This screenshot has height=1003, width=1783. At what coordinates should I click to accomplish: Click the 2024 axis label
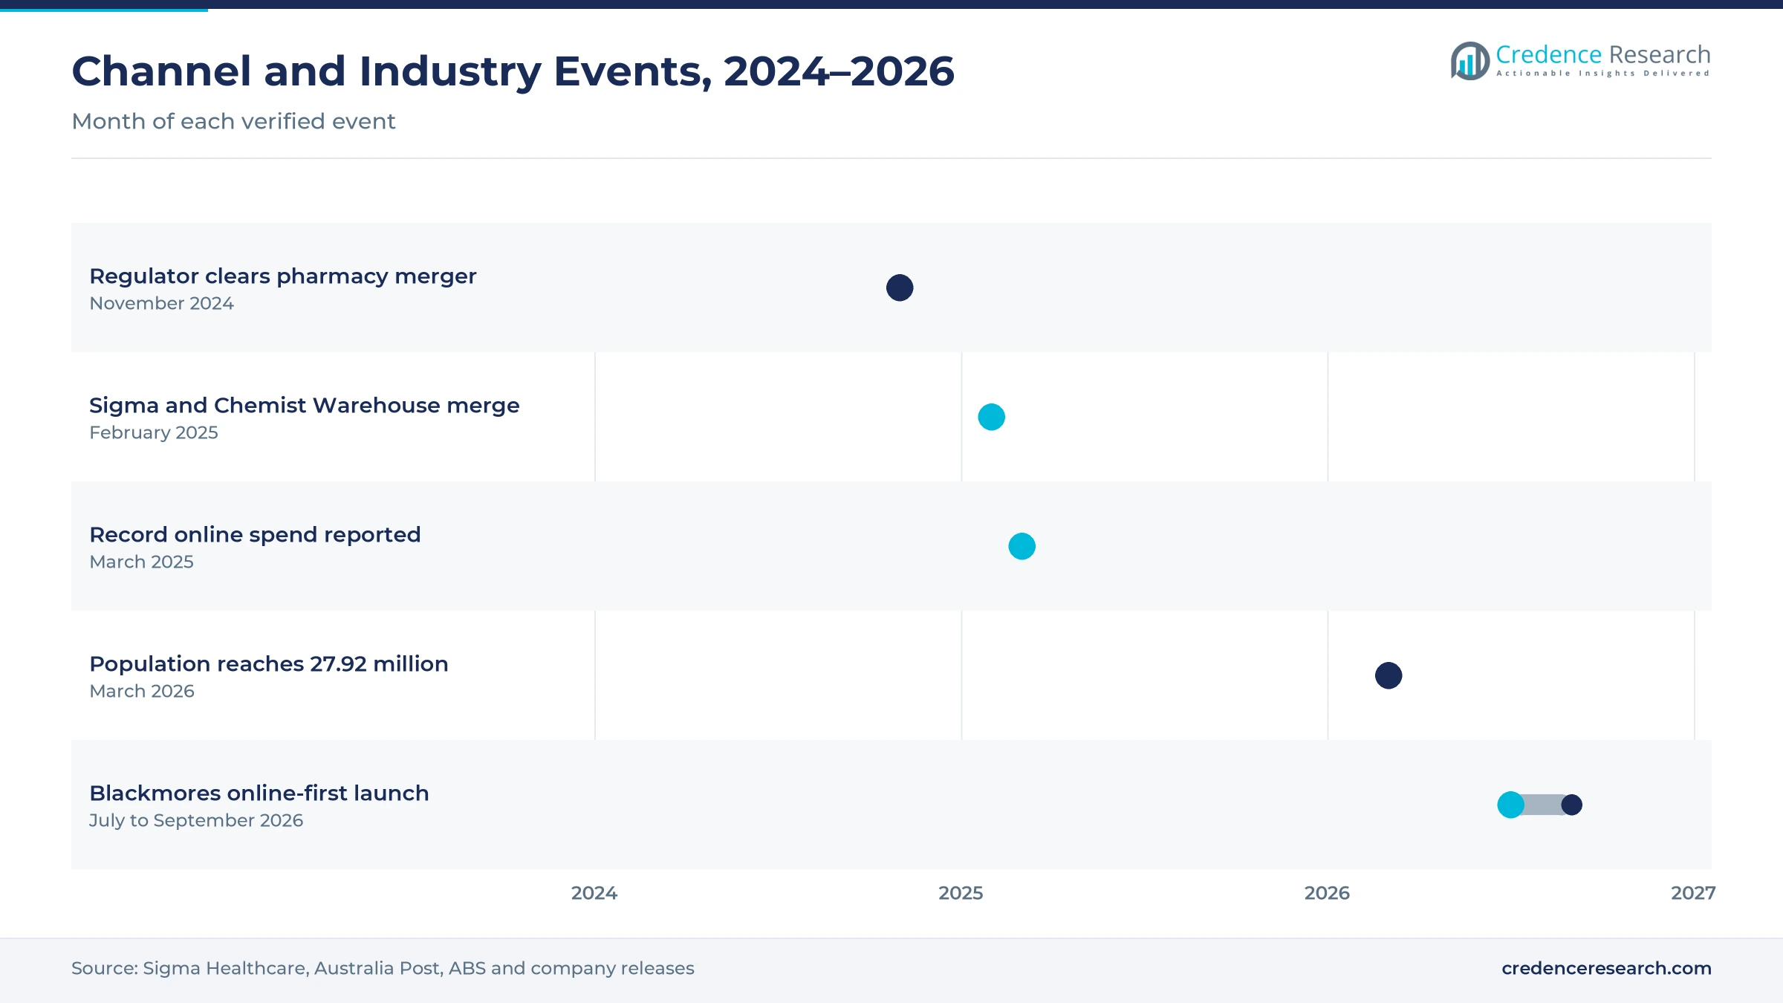(x=594, y=893)
